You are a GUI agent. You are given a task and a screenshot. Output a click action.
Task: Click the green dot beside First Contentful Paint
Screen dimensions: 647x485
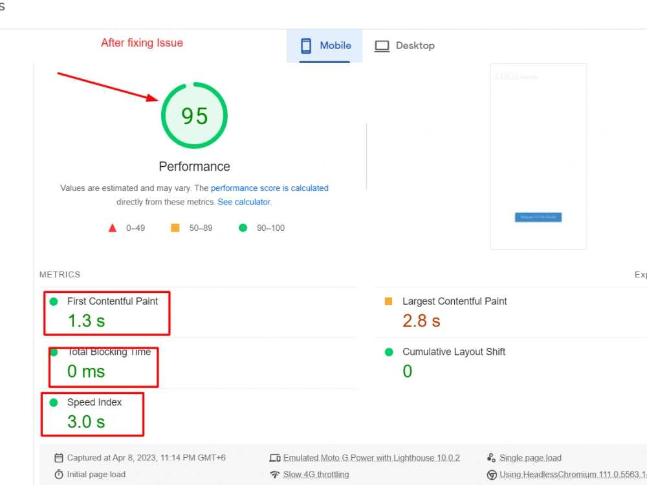pos(54,301)
